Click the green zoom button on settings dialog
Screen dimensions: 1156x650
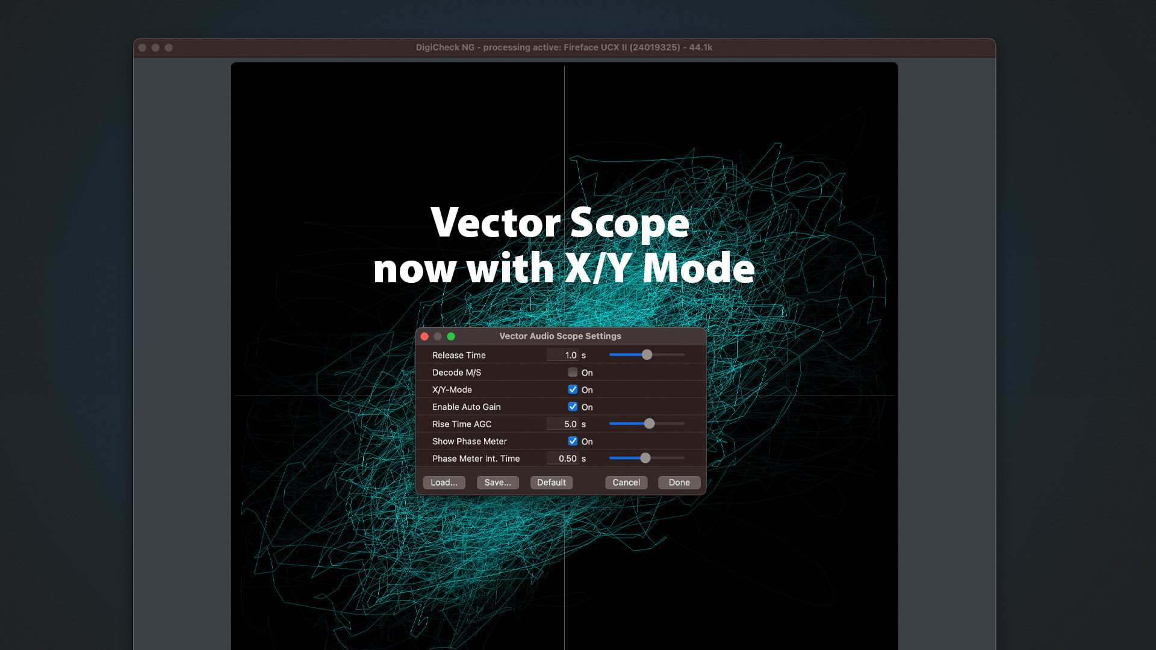pyautogui.click(x=451, y=336)
